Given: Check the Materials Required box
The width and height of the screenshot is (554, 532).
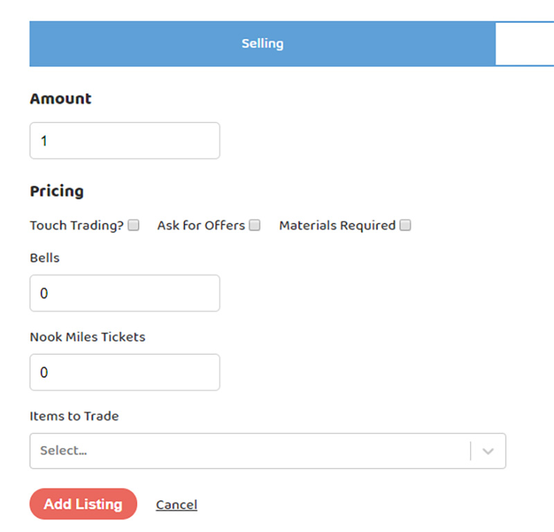Looking at the screenshot, I should pos(405,225).
